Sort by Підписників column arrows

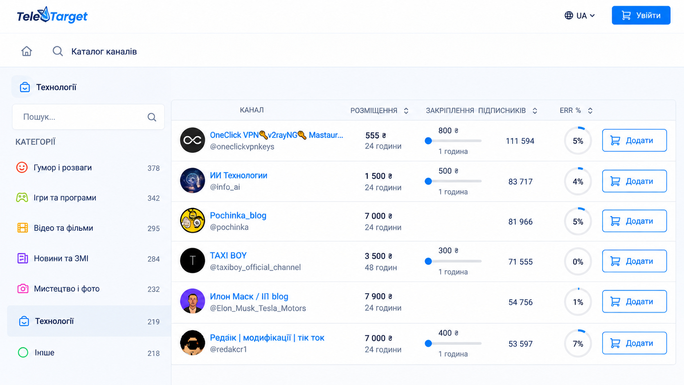click(535, 111)
